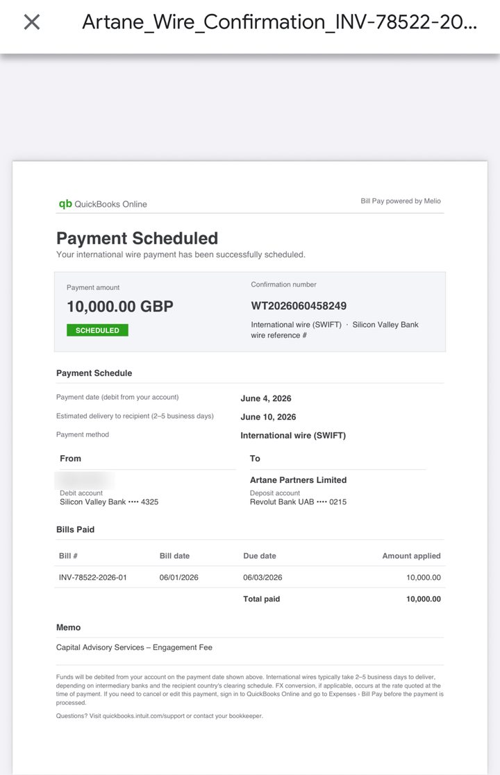500x775 pixels.
Task: Click the 'Confirmation number' label
Action: point(283,284)
